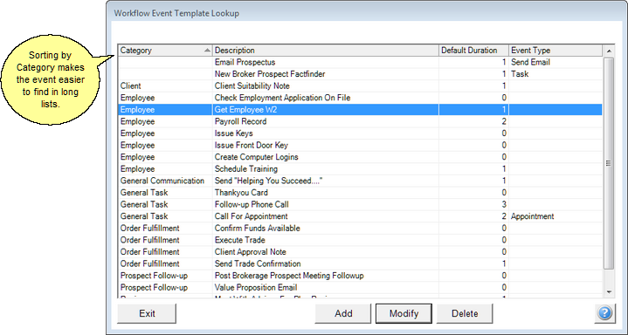Click the vertical scrollbar thumb
Image resolution: width=628 pixels, height=335 pixels.
click(609, 163)
